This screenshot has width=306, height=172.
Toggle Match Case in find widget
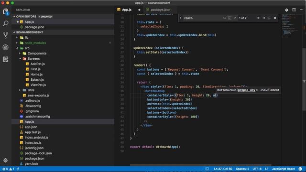(x=224, y=18)
